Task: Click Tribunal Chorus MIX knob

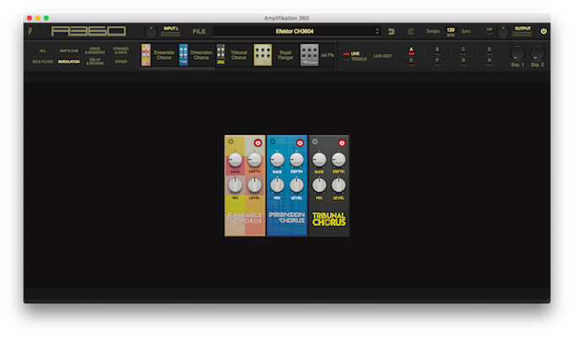Action: 319,185
